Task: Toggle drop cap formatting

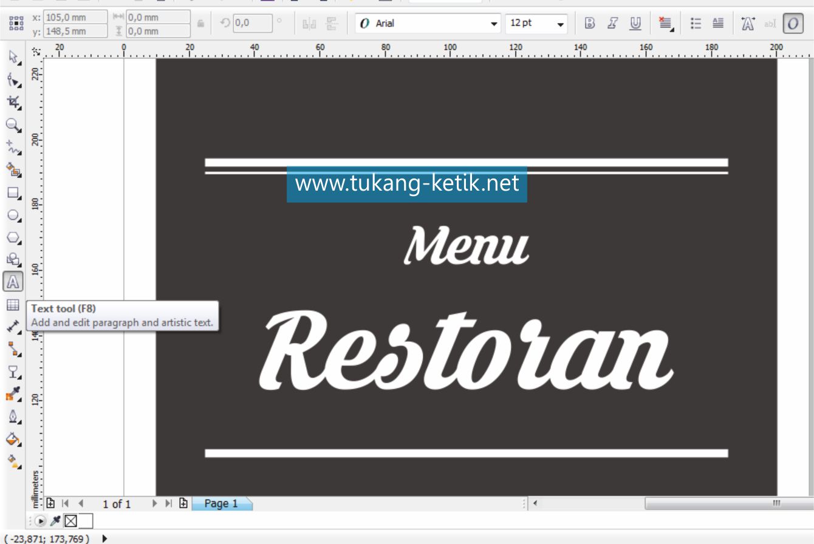Action: tap(718, 24)
